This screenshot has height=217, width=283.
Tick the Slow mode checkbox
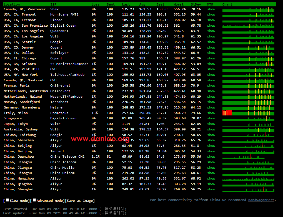7,200
